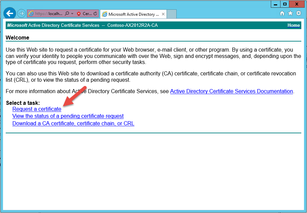This screenshot has width=307, height=213.
Task: Click the Internet Explorer page icon in address bar
Action: click(31, 13)
